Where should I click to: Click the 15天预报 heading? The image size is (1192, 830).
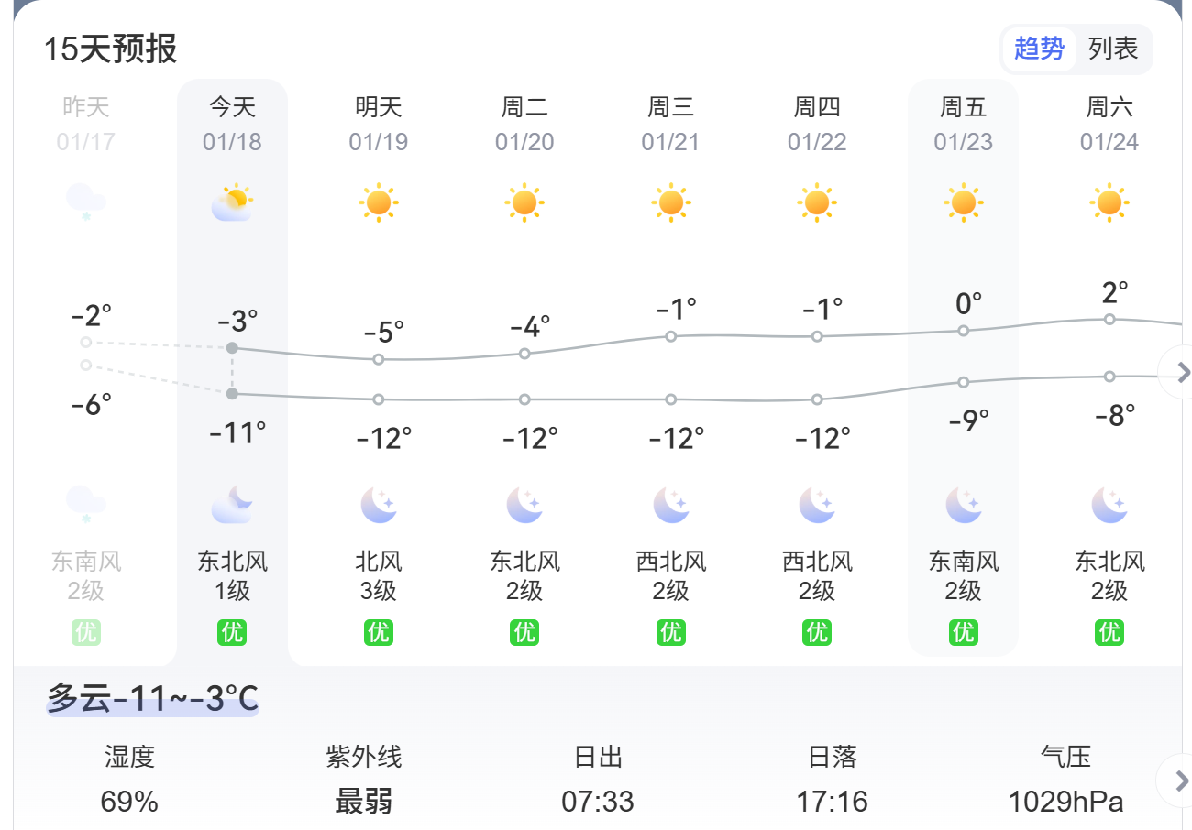(x=110, y=49)
